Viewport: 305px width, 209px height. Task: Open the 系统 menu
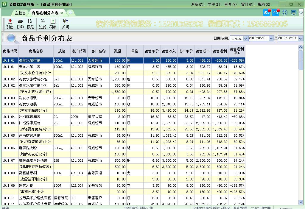coord(197,4)
